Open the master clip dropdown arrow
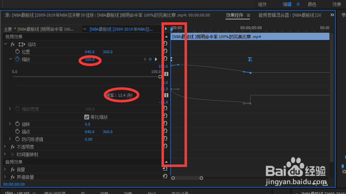Viewport: 346px width, 194px height. 85,29
